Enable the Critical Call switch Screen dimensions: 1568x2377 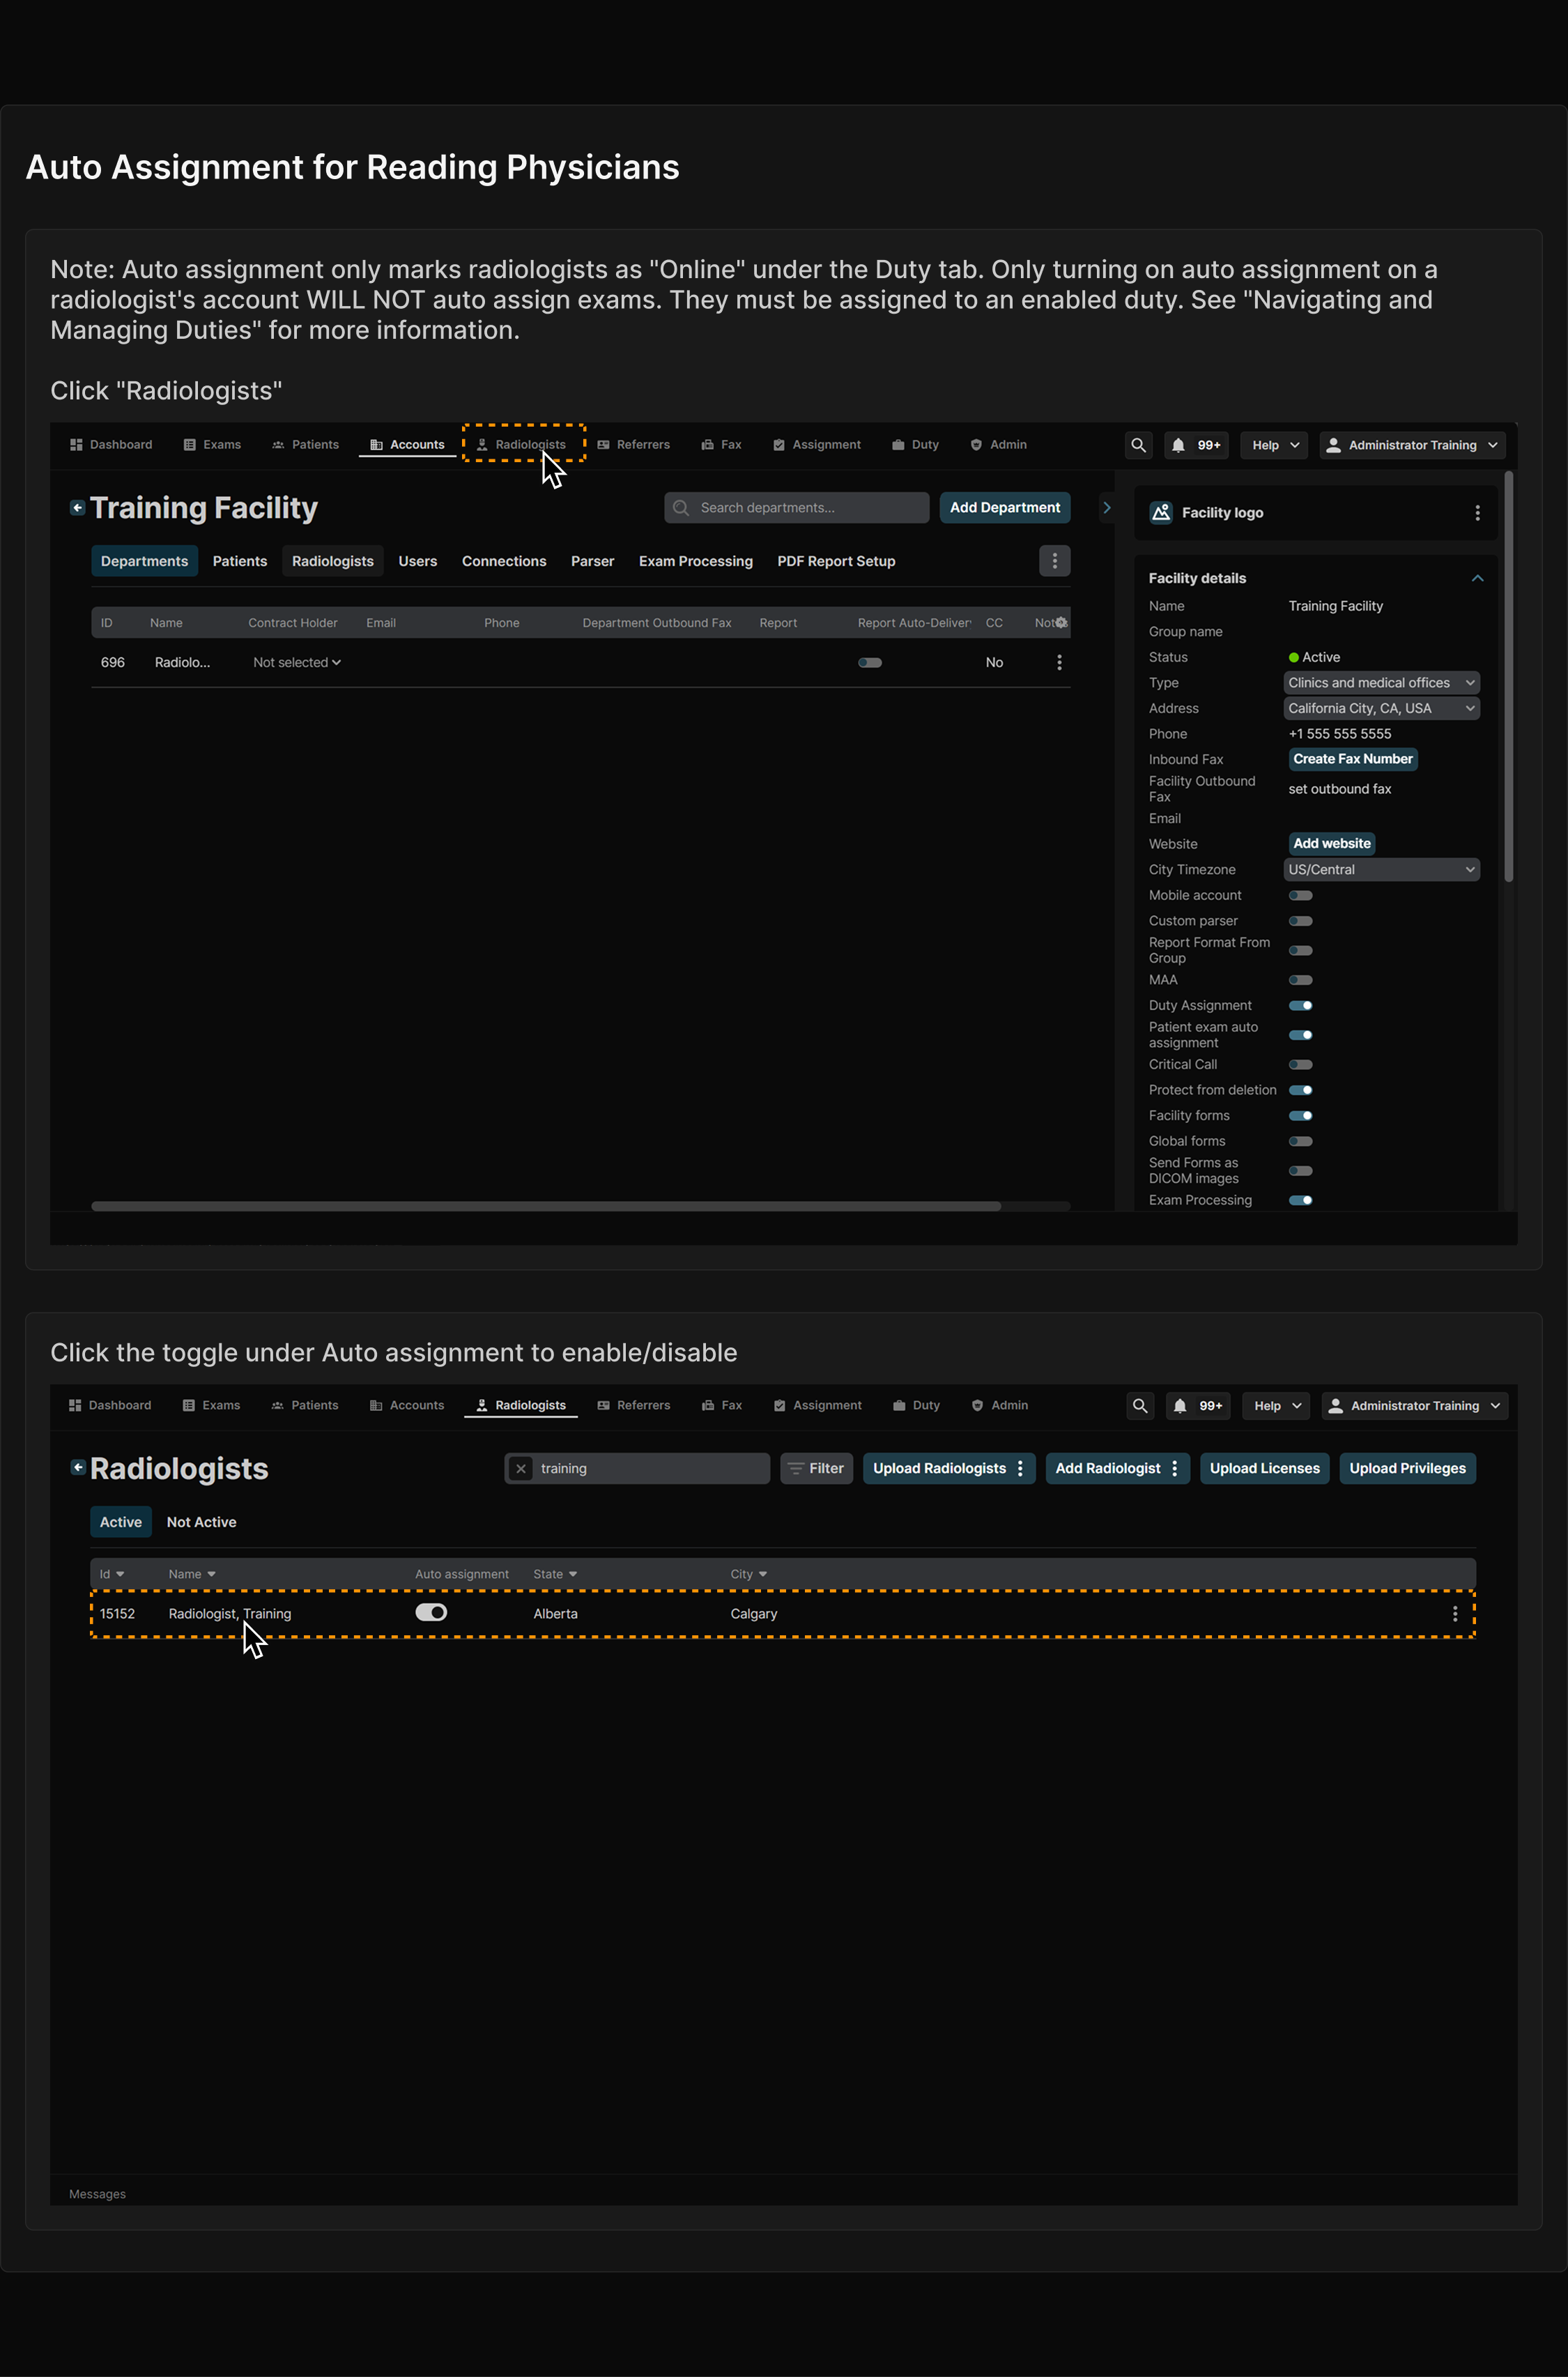pos(1300,1064)
